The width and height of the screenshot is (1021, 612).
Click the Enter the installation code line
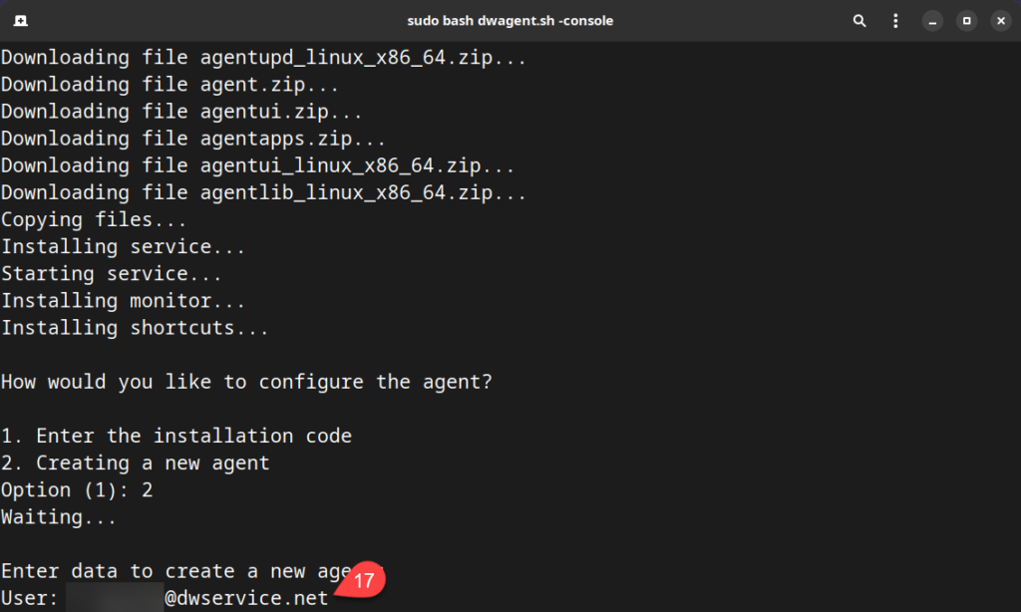176,436
